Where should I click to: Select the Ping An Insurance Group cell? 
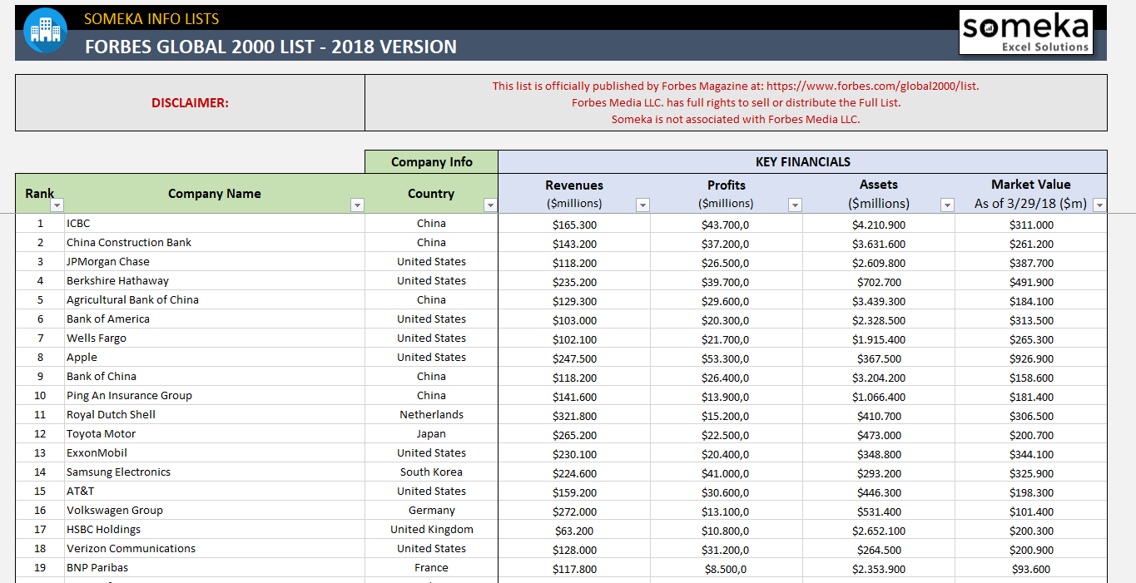[x=215, y=396]
